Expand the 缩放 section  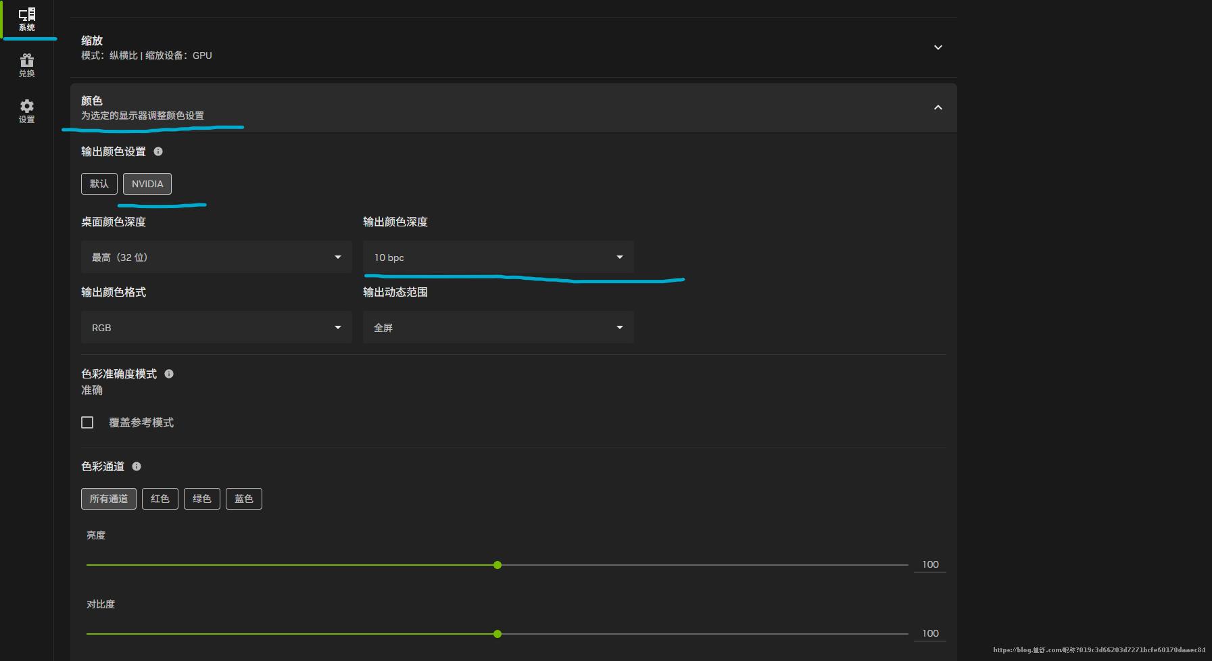tap(938, 47)
